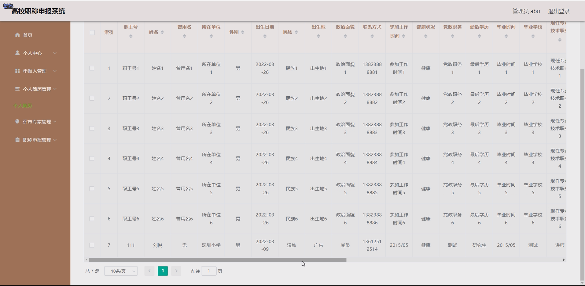Sort table by 健康状况 column arrows
The height and width of the screenshot is (286, 585).
(x=426, y=36)
